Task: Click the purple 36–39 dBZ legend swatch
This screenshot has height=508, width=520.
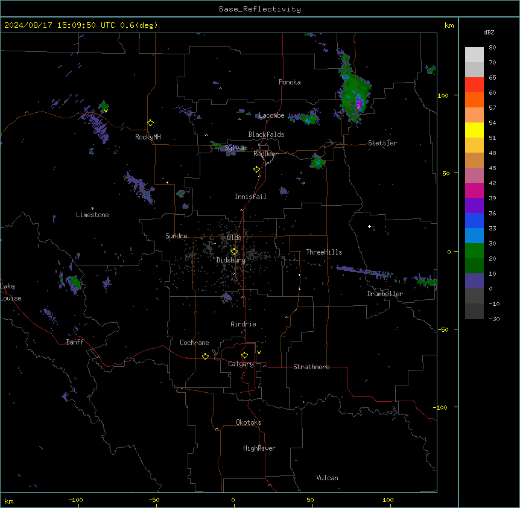Action: point(474,205)
